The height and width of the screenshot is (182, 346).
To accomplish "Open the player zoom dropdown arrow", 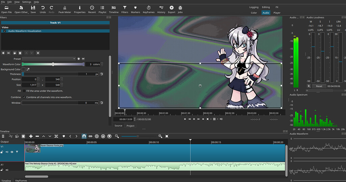I will click(211, 119).
